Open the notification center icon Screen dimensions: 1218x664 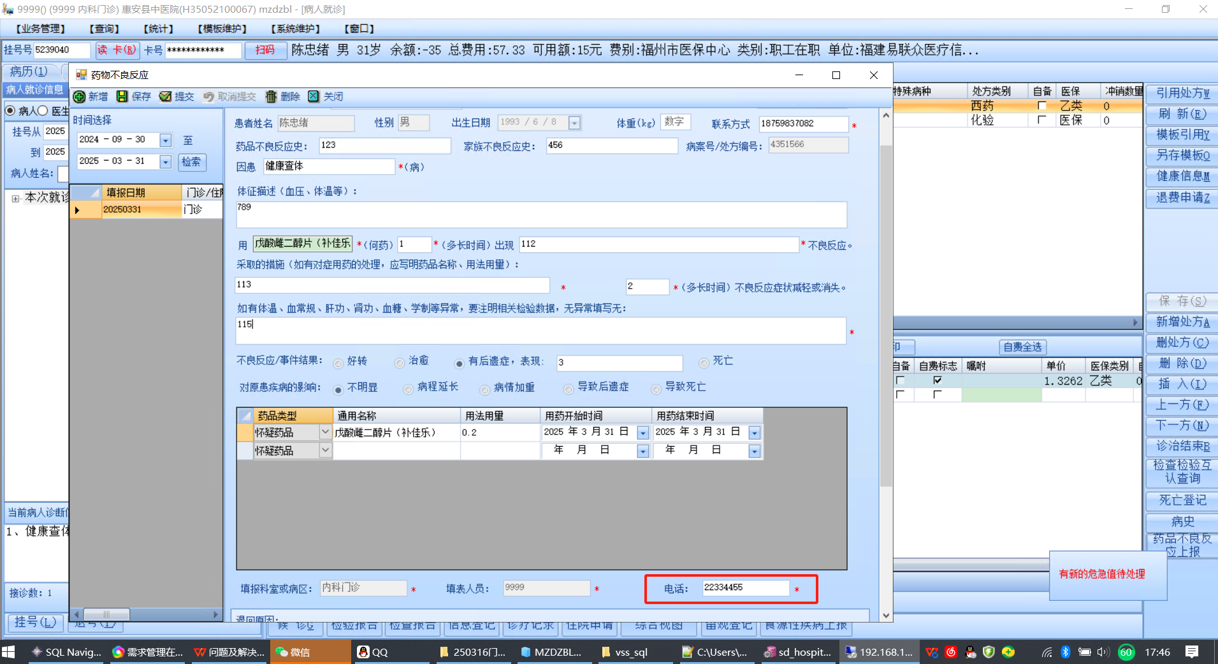click(1192, 652)
